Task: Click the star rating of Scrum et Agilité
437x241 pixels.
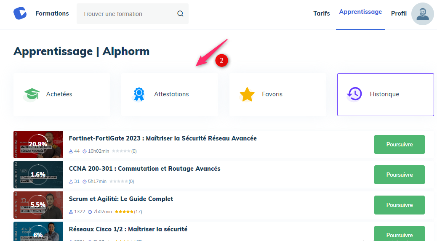Action: [x=124, y=212]
